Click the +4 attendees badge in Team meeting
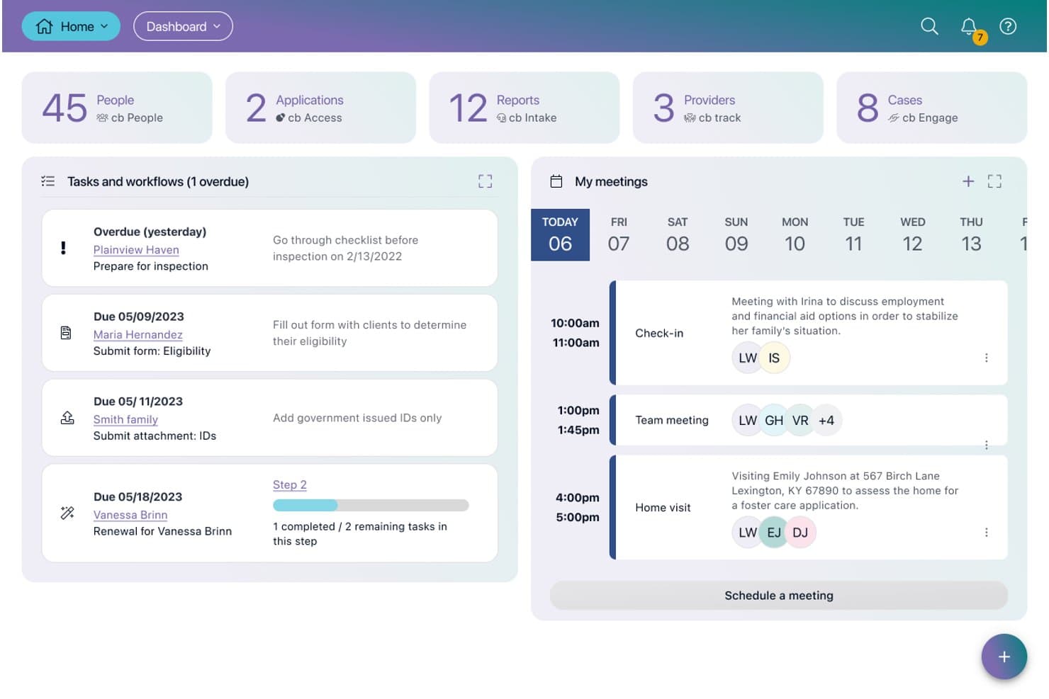The width and height of the screenshot is (1049, 699). (826, 421)
